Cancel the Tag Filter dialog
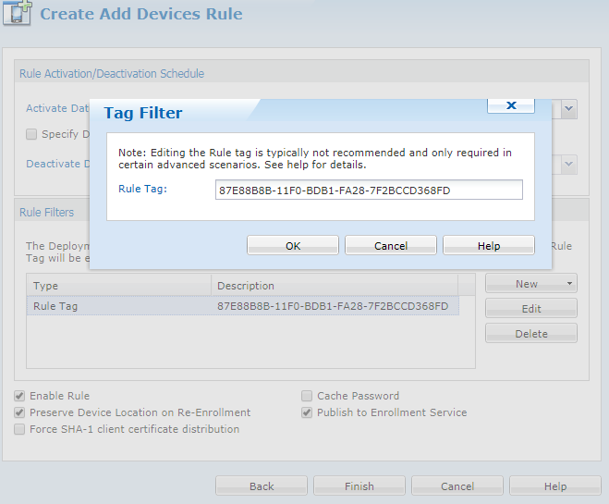Viewport: 609px width, 504px height. (x=391, y=245)
